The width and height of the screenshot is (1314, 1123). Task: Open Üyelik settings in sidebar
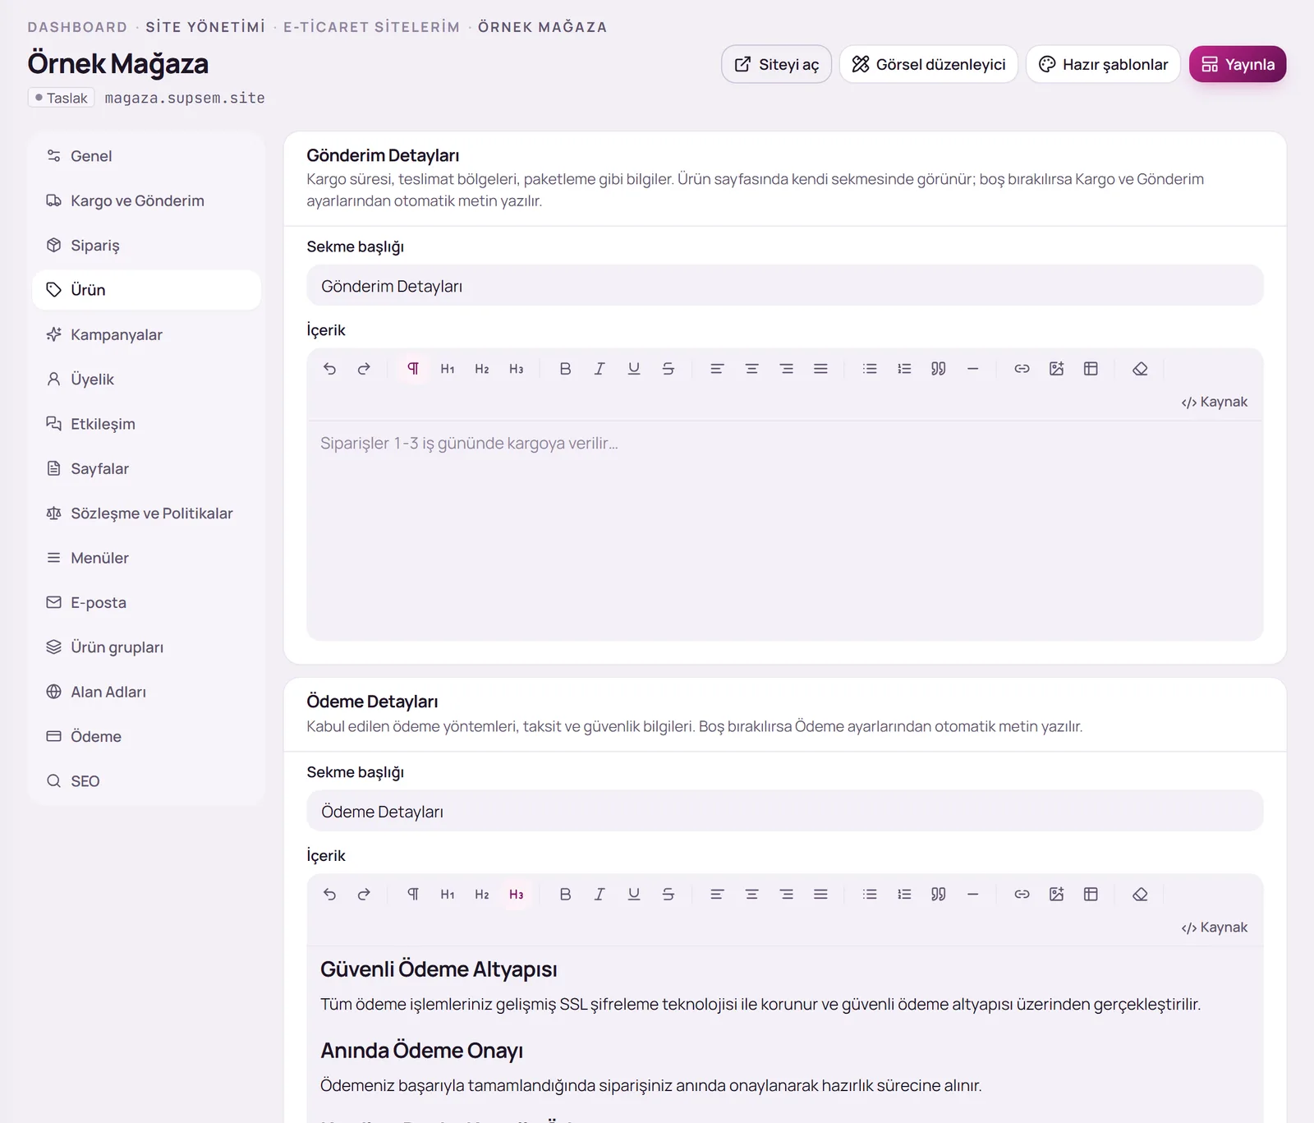click(146, 380)
